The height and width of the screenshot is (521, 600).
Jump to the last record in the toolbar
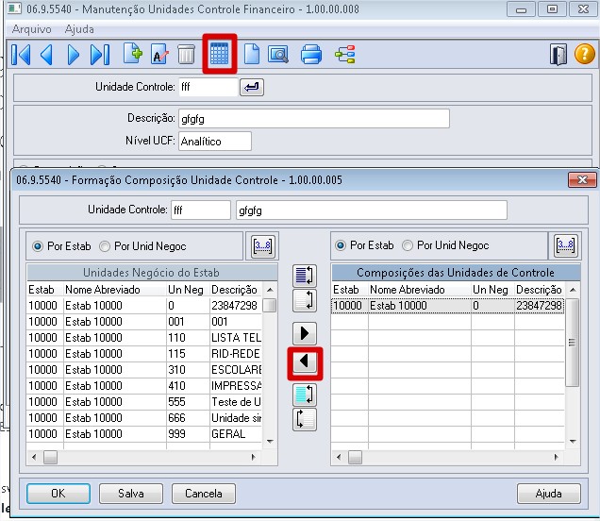click(100, 55)
